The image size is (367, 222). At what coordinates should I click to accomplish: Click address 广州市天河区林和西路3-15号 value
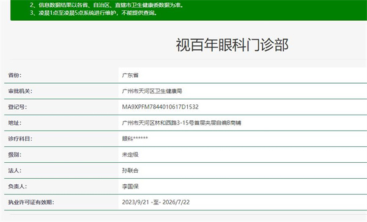coord(182,123)
